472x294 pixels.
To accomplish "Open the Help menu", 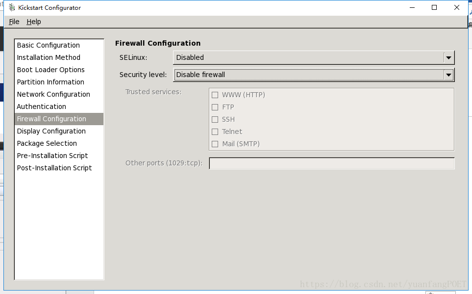I will click(x=34, y=22).
